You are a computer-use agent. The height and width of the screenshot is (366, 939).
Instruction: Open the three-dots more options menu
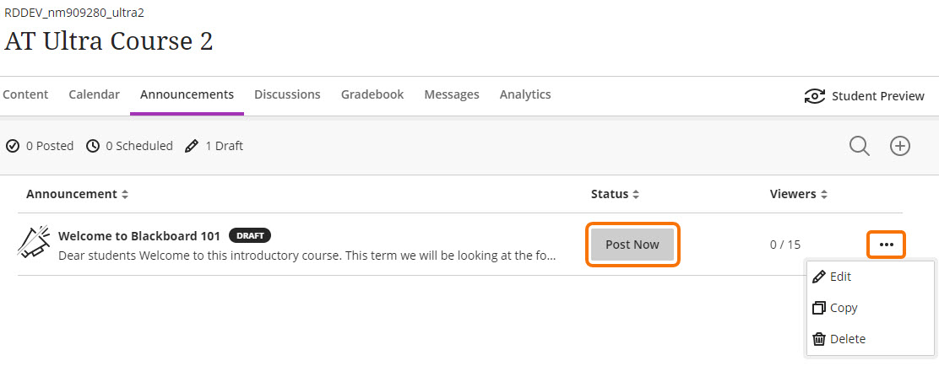(x=886, y=245)
